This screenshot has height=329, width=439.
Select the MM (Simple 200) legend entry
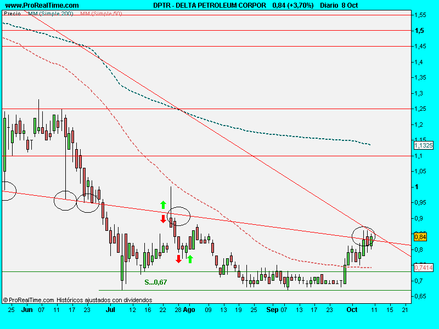point(50,13)
